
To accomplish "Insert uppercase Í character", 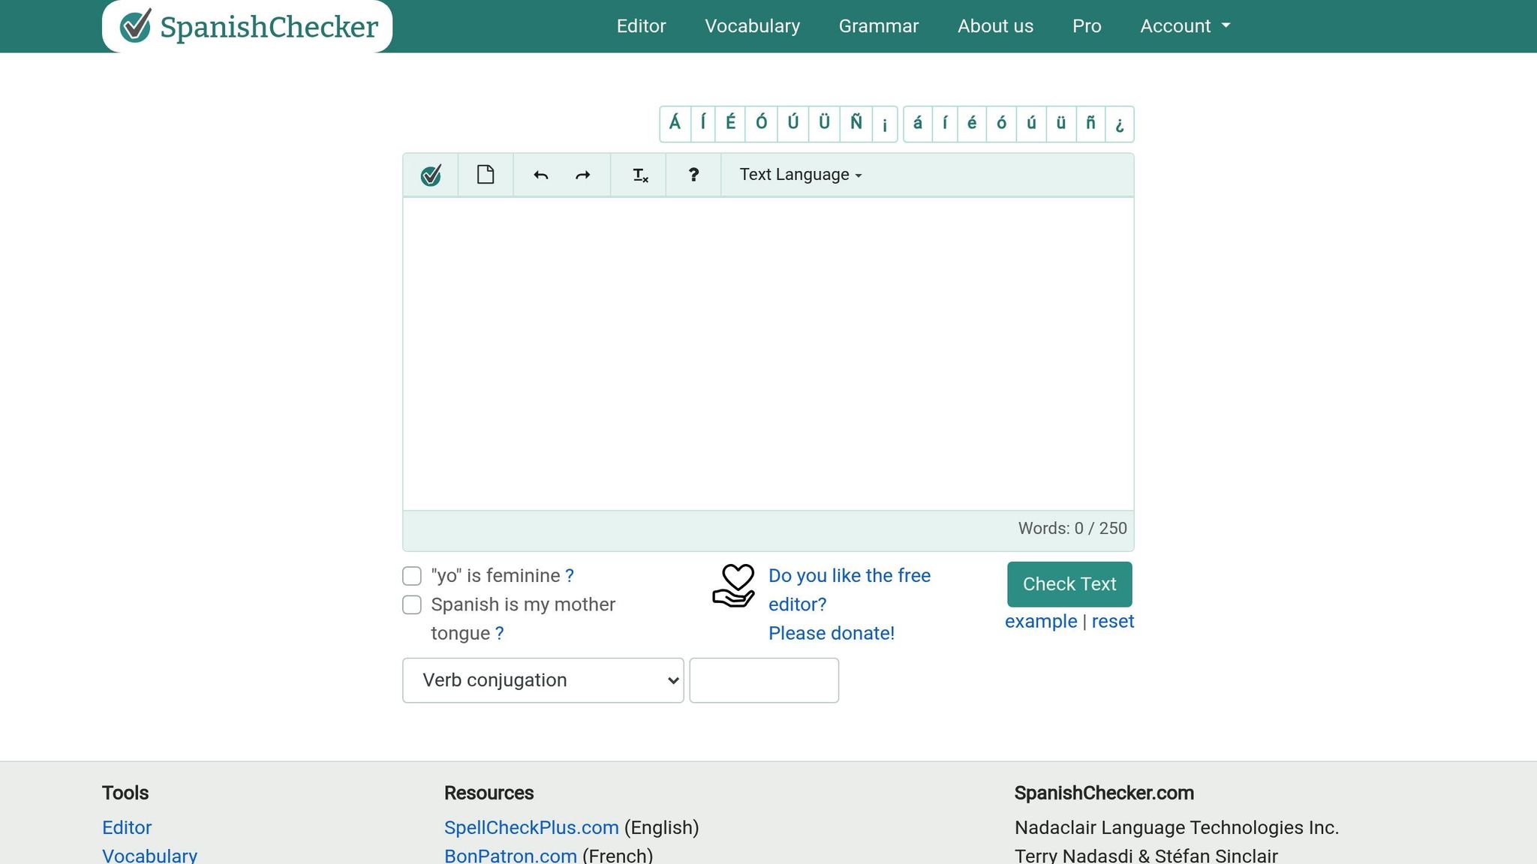I will coord(703,124).
